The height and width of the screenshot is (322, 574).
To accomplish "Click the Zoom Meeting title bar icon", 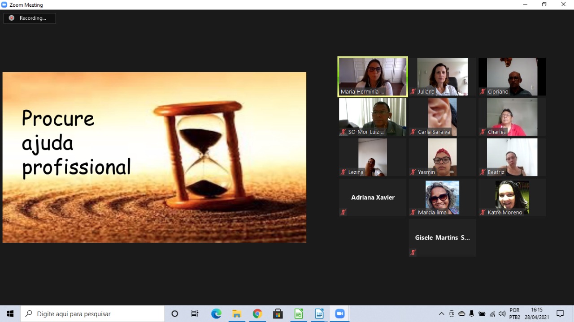I will [x=4, y=5].
